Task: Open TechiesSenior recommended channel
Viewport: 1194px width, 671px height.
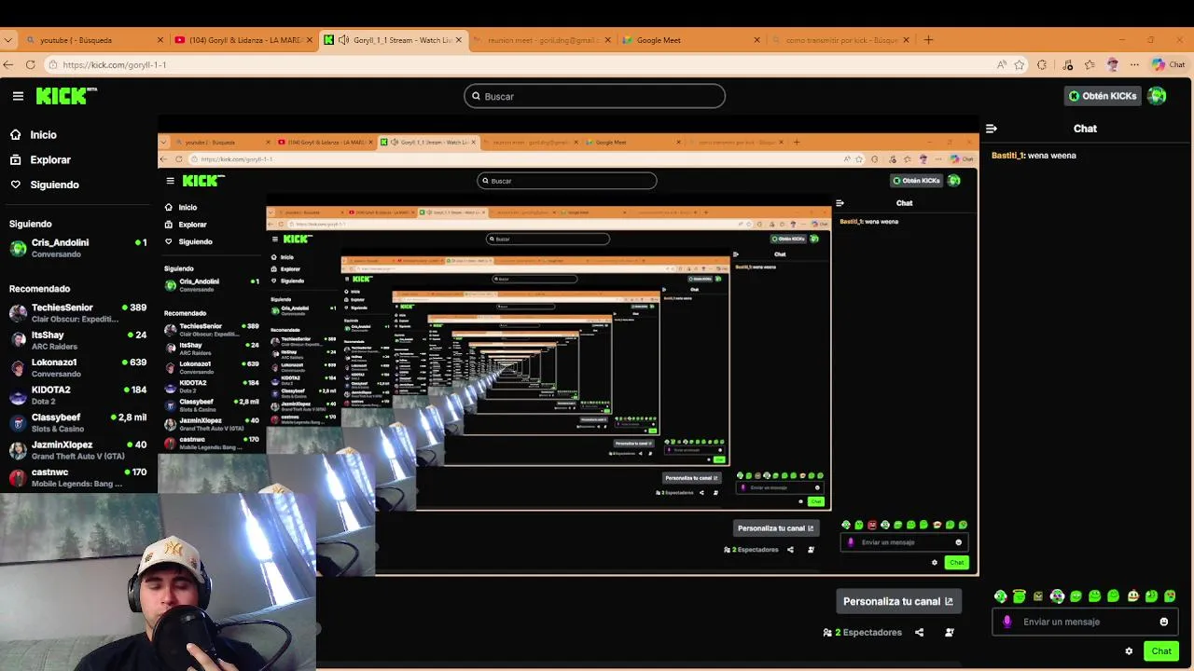Action: 77,313
